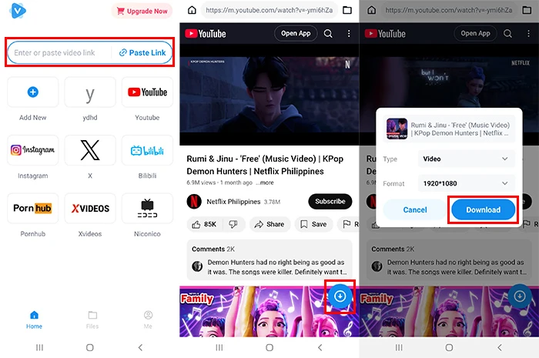Tap Download in download dialog
539x358 pixels.
483,209
